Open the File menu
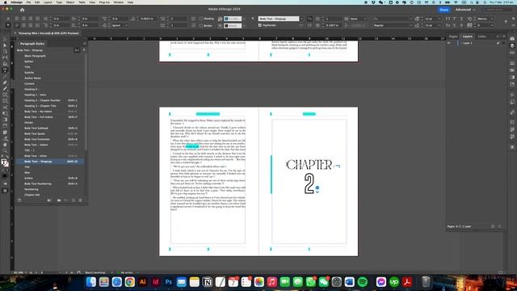Viewport: 517px width, 291px height. (x=28, y=2)
